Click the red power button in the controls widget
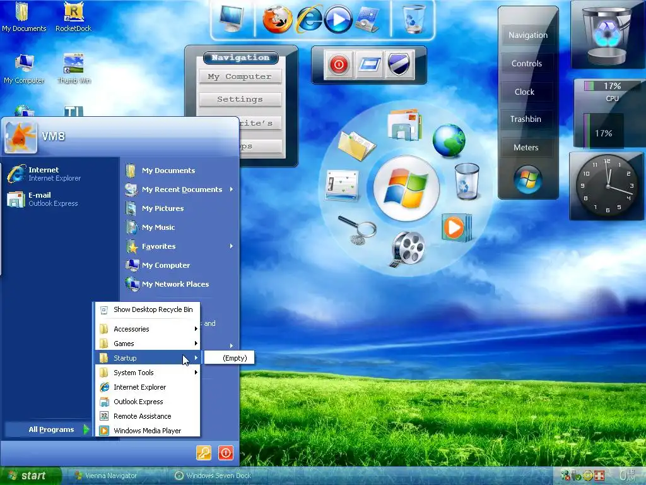This screenshot has height=485, width=646. pos(339,64)
